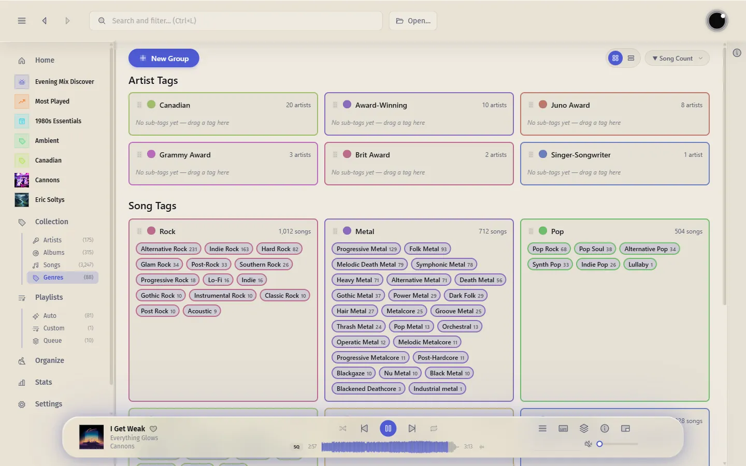Toggle shuffle in the player bar
The image size is (746, 466).
(x=342, y=428)
